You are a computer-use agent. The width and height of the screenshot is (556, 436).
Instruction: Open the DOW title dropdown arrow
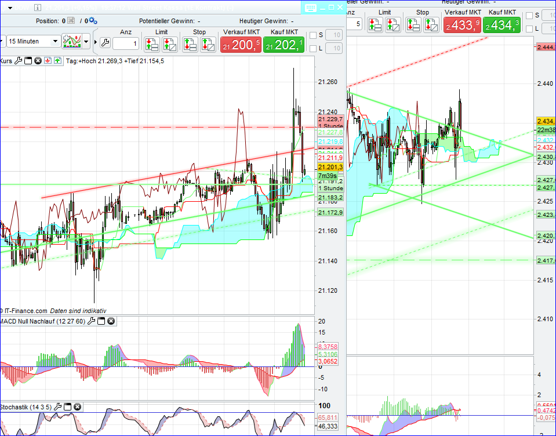pos(10,8)
